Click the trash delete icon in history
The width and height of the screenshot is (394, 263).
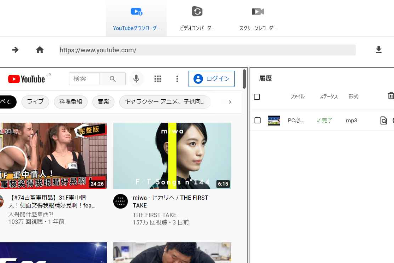(391, 96)
